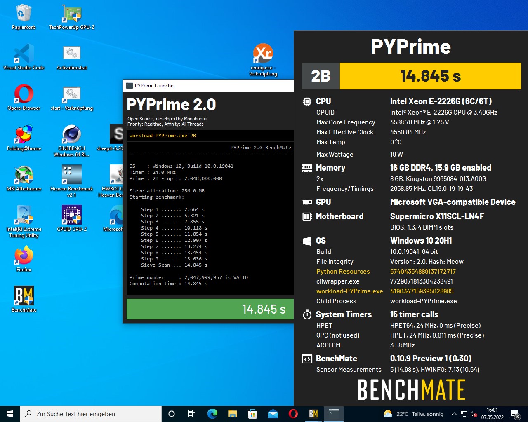
Task: Click the Memory section icon in BenchMate
Action: [307, 168]
